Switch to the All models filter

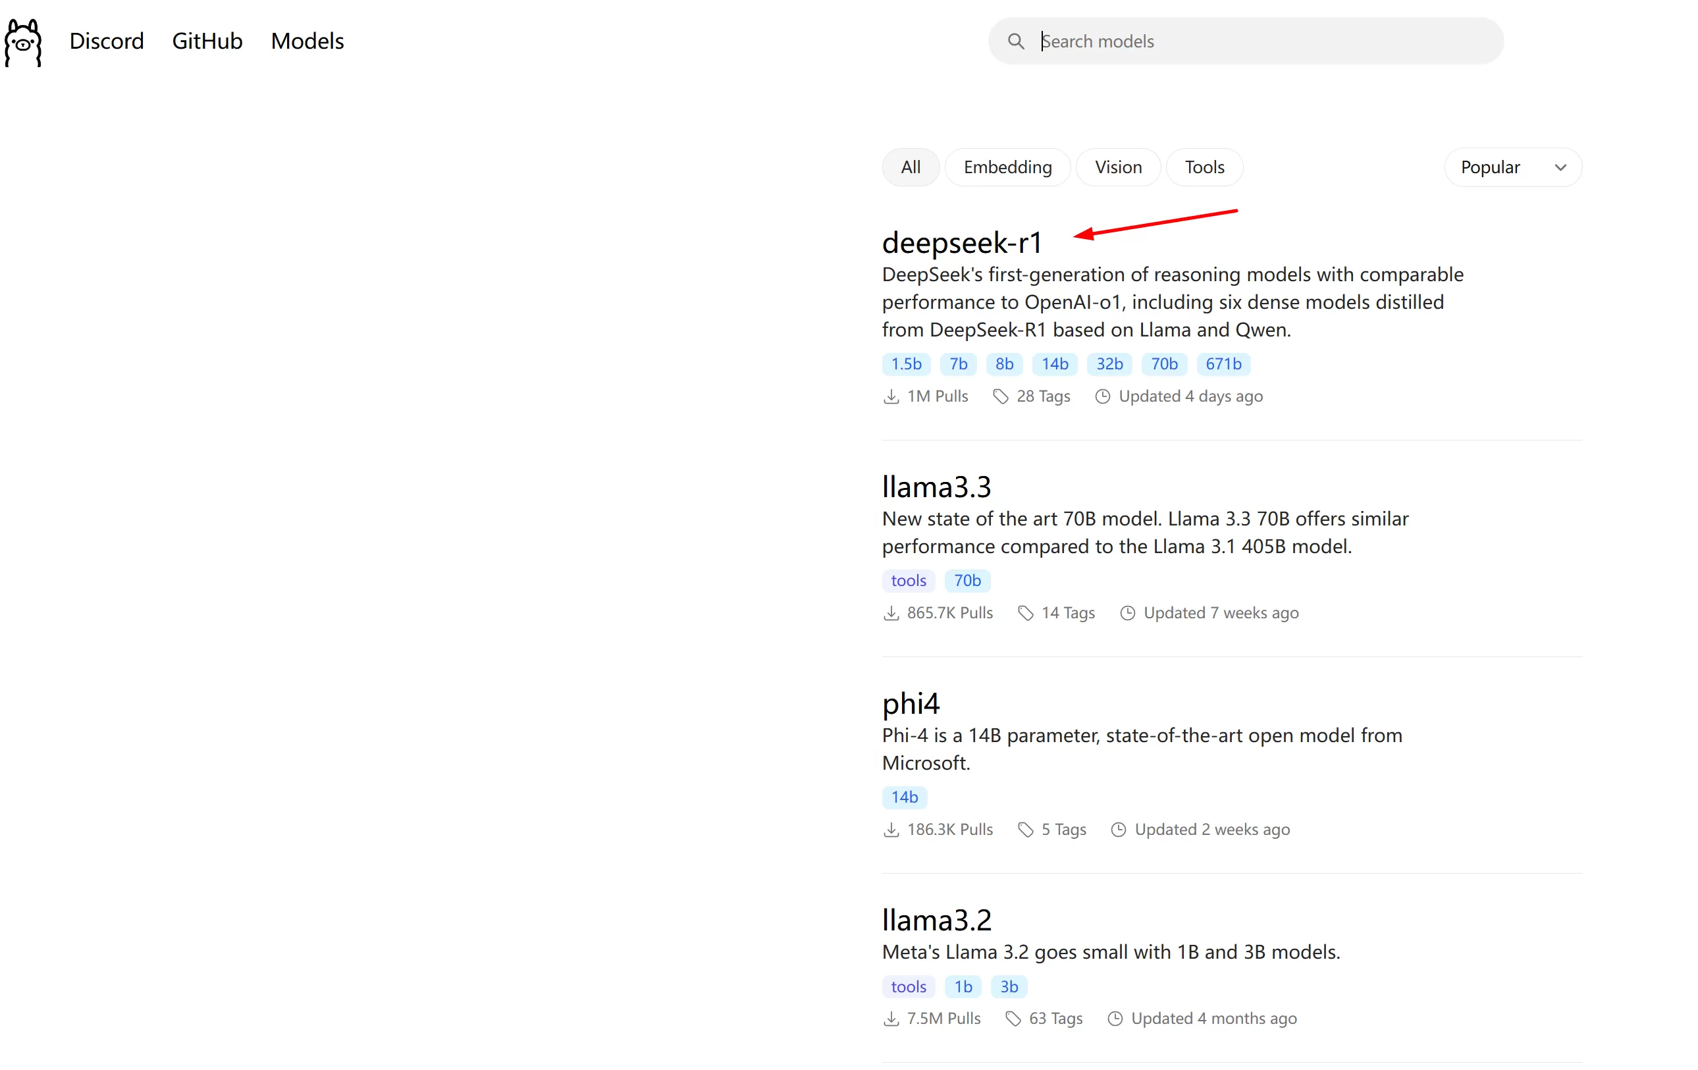pos(911,167)
